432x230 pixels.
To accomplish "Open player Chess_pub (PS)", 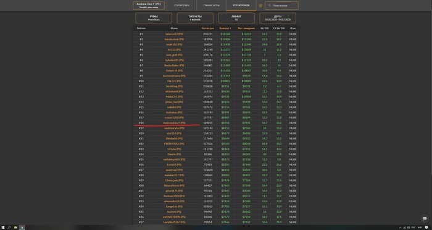I will coord(174,180).
